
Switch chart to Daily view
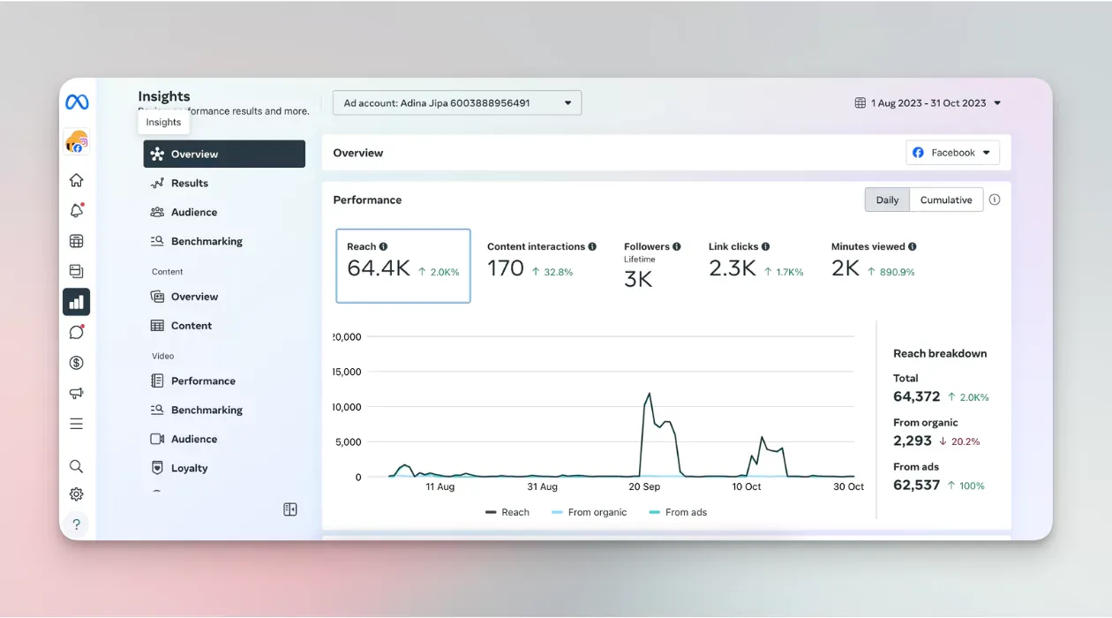click(887, 200)
